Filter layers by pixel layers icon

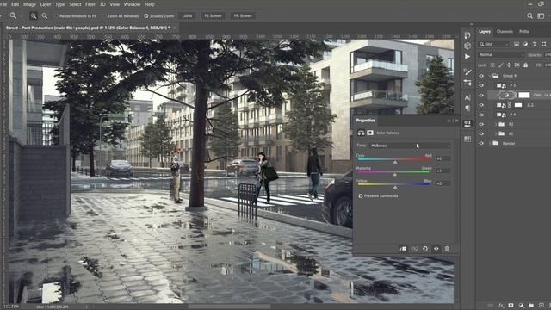tap(517, 44)
